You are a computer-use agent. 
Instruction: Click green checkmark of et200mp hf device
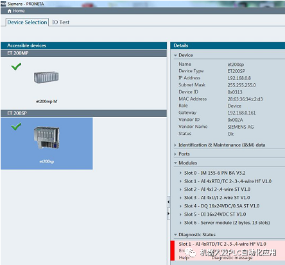(16, 67)
